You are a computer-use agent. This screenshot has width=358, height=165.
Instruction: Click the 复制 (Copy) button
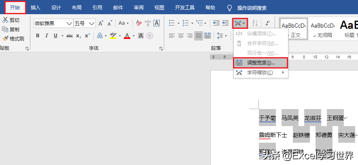[11, 29]
